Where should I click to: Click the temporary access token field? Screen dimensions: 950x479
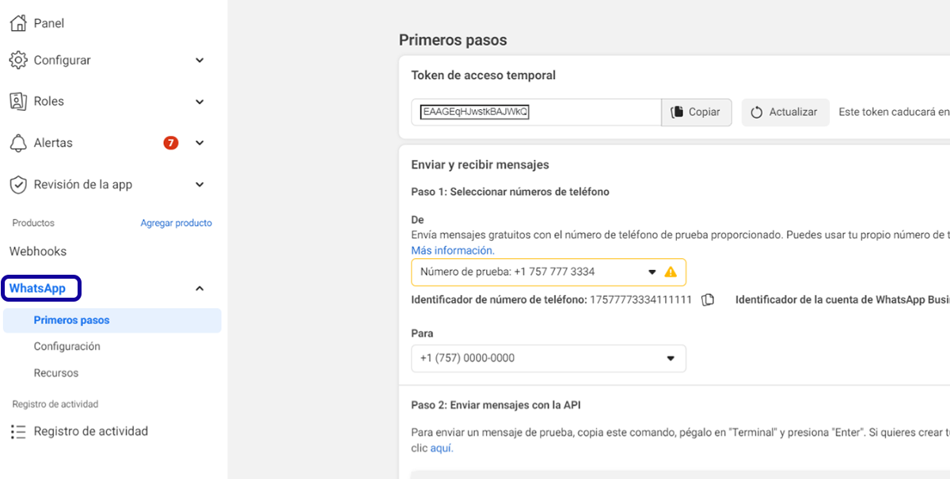pyautogui.click(x=535, y=112)
